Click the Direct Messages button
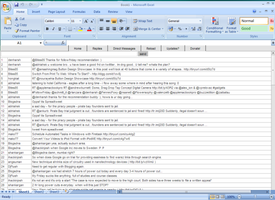 124,49
